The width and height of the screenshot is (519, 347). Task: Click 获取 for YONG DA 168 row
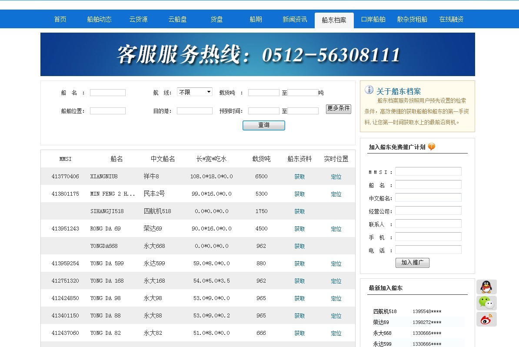point(299,281)
